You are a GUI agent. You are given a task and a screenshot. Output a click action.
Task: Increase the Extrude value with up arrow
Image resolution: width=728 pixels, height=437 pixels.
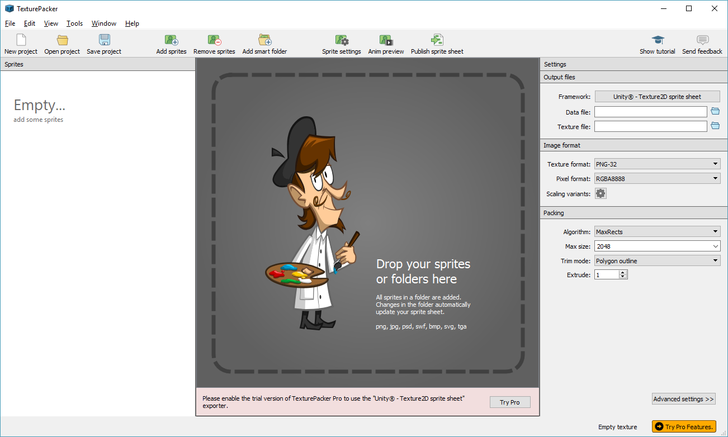tap(623, 273)
